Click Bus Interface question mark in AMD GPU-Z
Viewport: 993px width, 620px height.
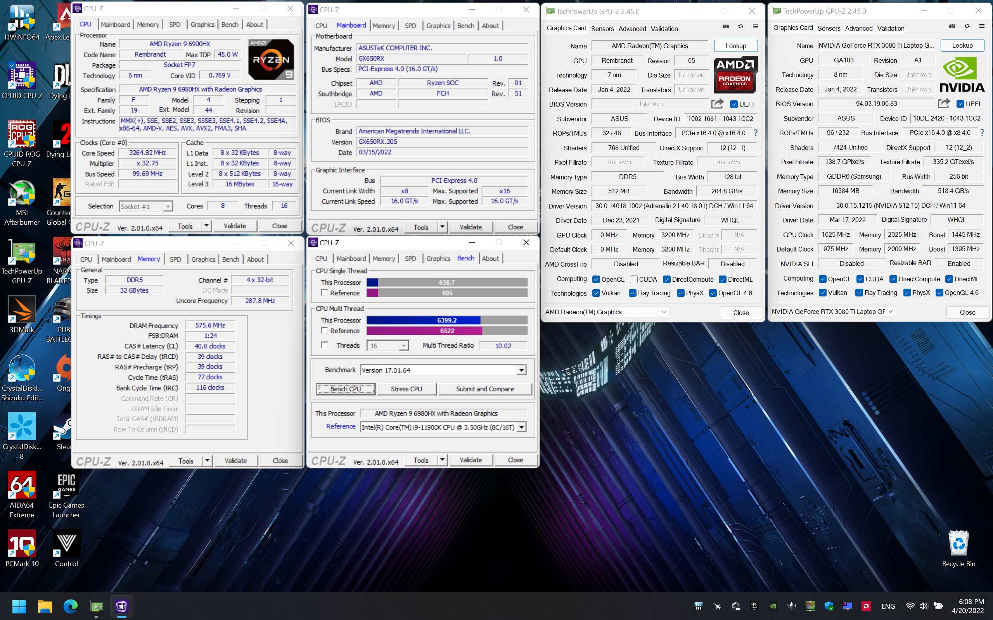pyautogui.click(x=756, y=133)
